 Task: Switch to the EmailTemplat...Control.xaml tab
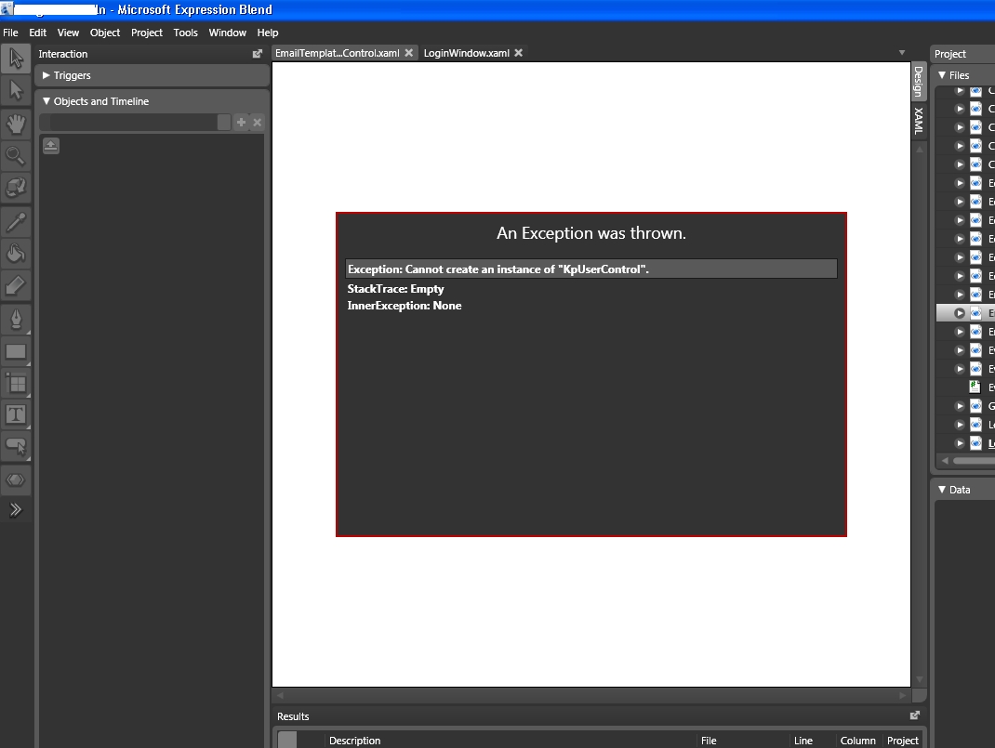click(337, 53)
